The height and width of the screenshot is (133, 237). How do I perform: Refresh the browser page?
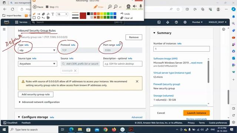[13, 9]
